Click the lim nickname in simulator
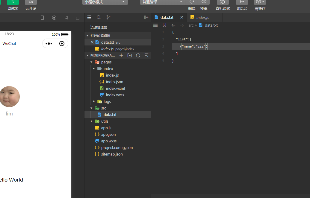 (x=9, y=114)
